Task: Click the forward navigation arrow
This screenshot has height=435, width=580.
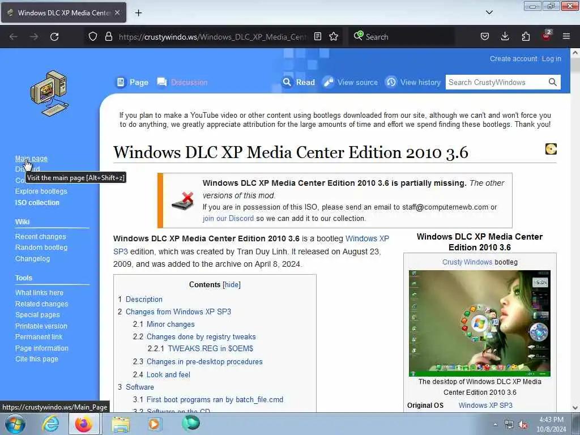Action: coord(34,37)
